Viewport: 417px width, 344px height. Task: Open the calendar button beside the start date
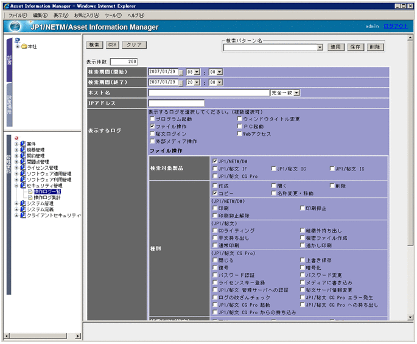(181, 72)
